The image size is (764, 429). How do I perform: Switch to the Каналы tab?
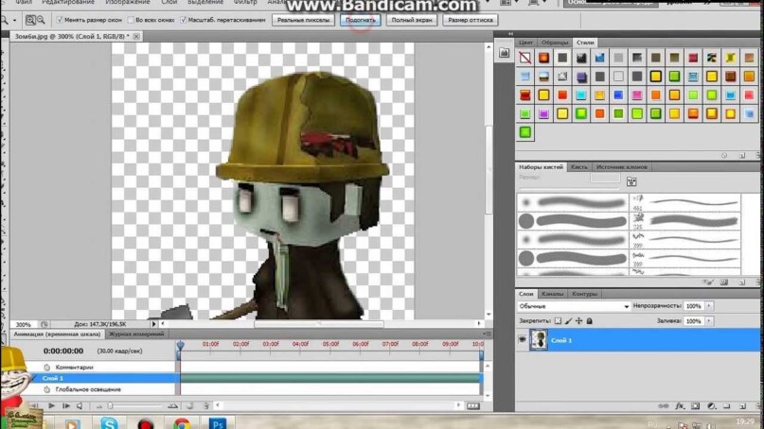tap(552, 294)
